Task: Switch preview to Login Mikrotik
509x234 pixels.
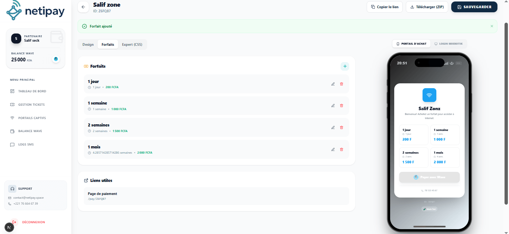Action: [x=449, y=44]
